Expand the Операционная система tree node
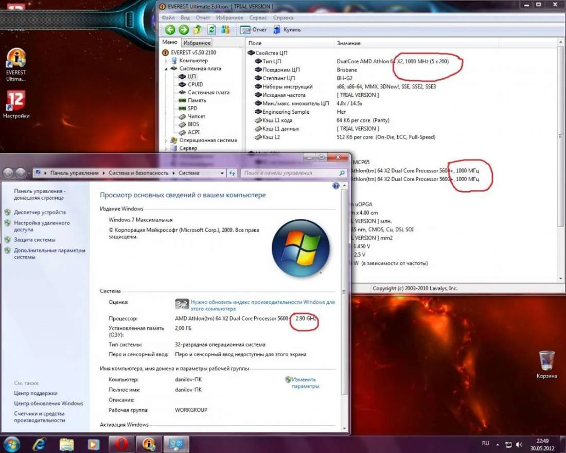Image resolution: width=566 pixels, height=453 pixels. [166, 141]
